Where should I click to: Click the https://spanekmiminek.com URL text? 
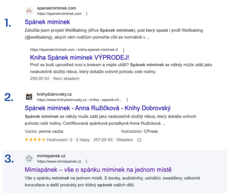tap(59, 14)
